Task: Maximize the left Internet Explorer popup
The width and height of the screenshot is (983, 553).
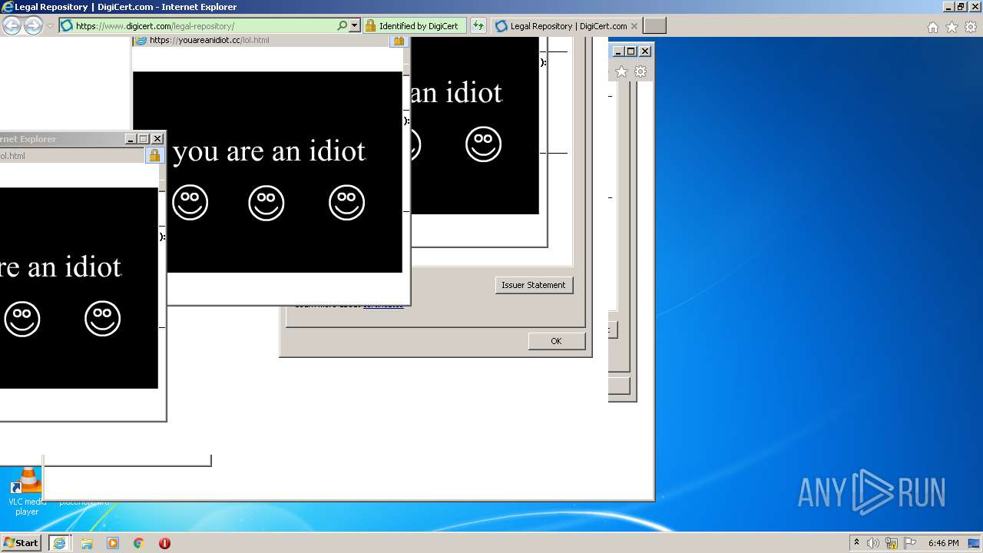Action: 144,139
